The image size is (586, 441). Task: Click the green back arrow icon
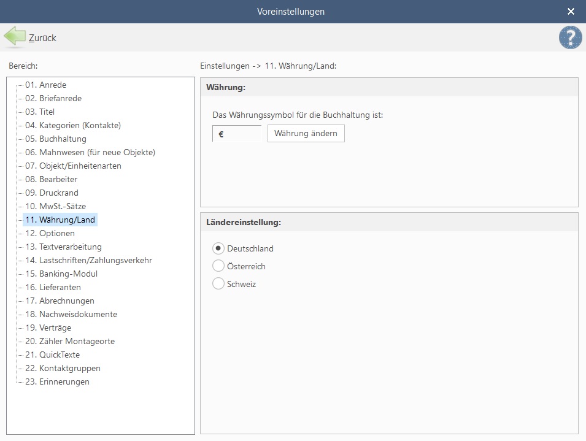[15, 37]
